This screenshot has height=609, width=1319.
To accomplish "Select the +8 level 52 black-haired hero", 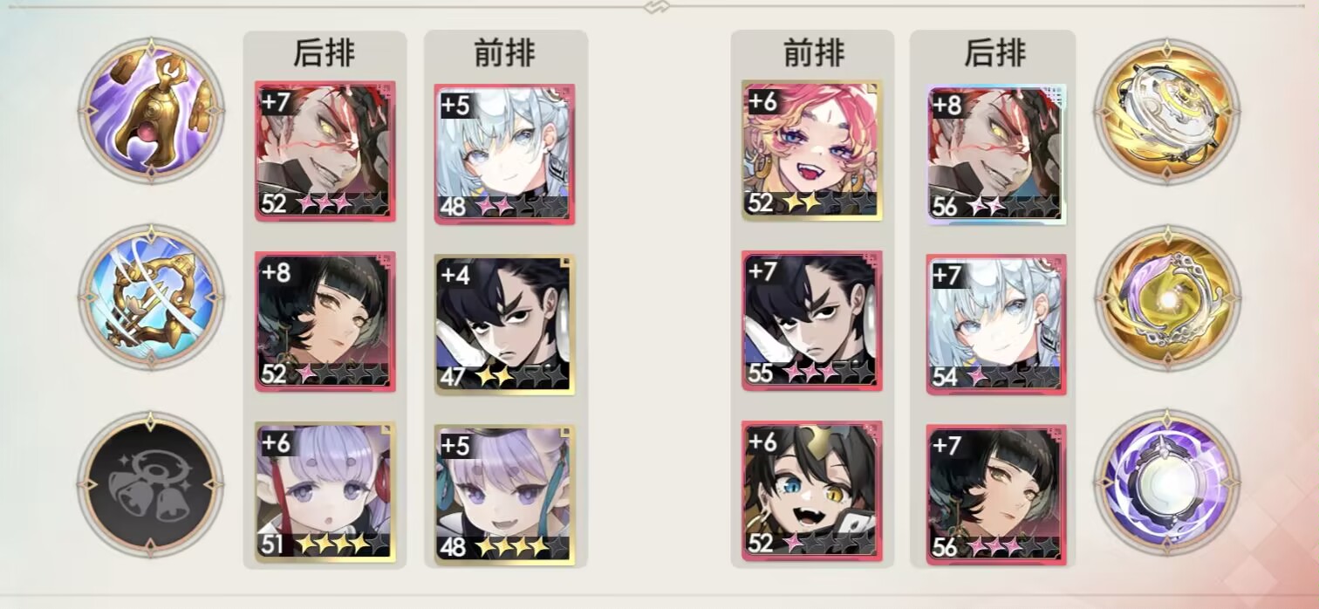I will point(325,321).
